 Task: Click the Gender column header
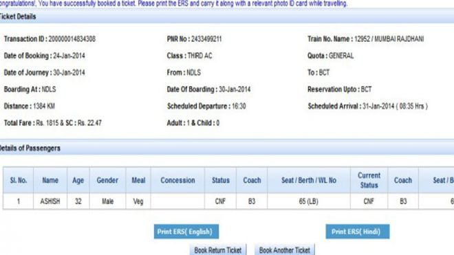[x=107, y=180]
